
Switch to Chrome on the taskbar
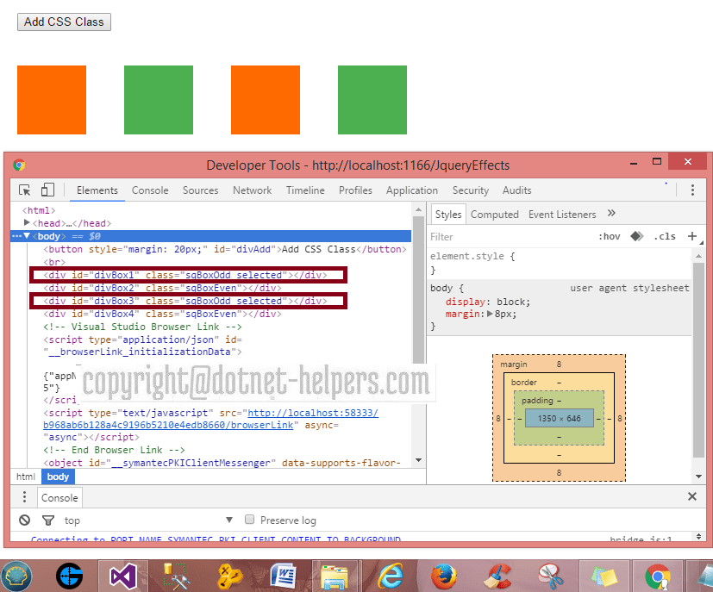pos(658,576)
